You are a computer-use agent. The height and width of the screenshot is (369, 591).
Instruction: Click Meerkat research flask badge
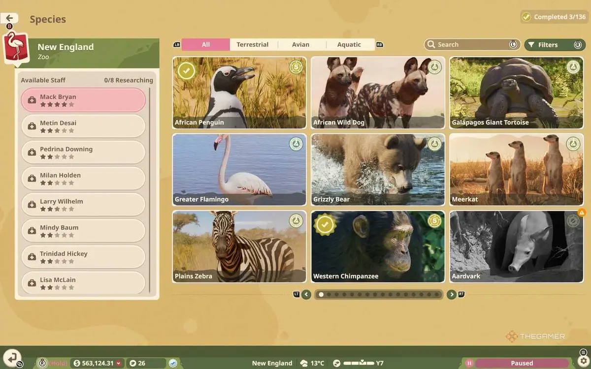[573, 144]
